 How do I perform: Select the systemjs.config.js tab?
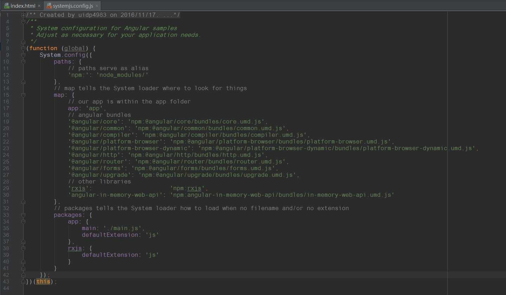pos(73,6)
